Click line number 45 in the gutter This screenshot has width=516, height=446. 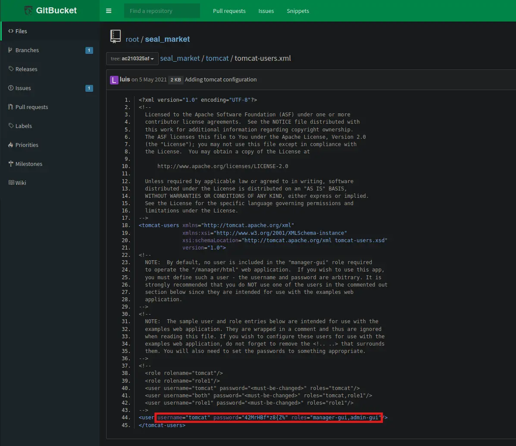(x=126, y=425)
